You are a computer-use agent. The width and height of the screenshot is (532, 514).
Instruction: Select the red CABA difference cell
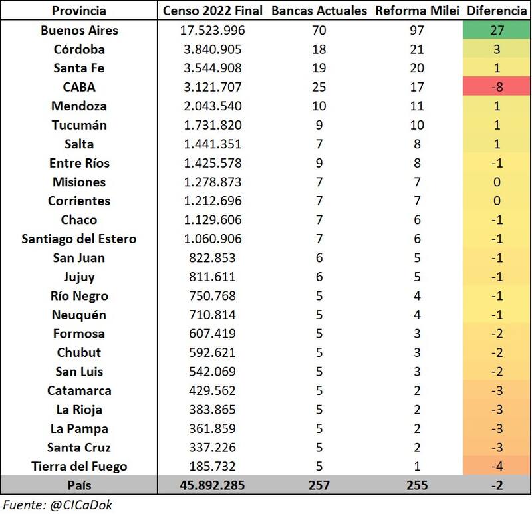pyautogui.click(x=496, y=87)
